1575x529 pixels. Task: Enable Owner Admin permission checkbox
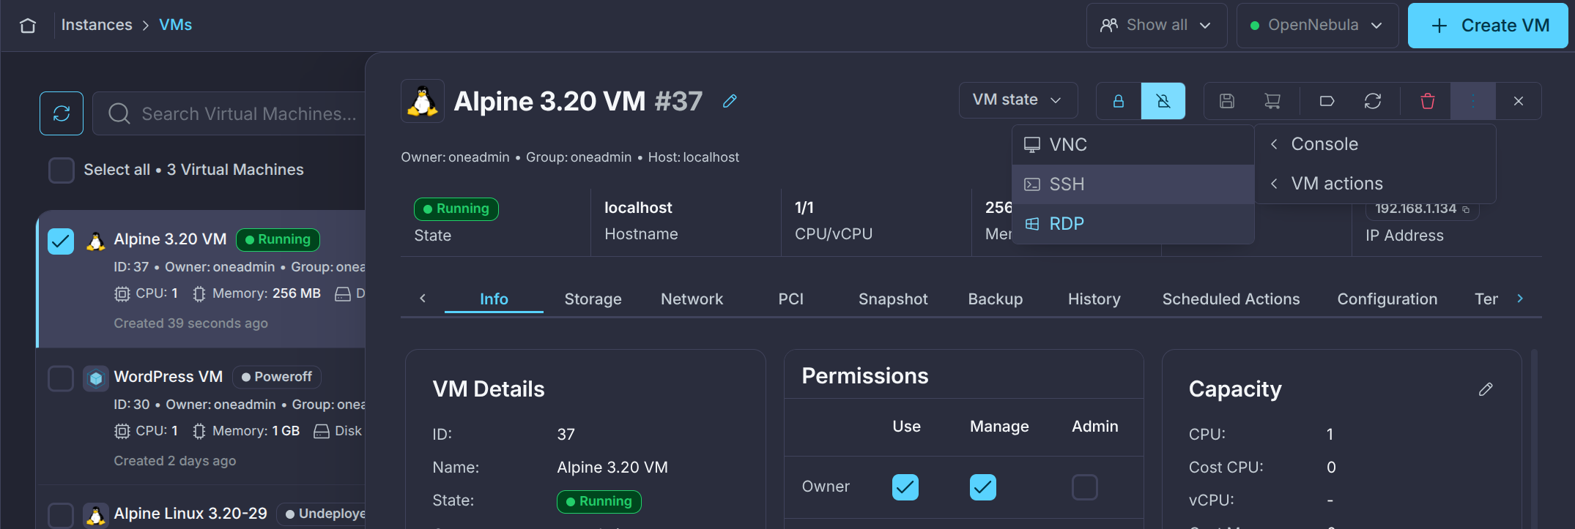point(1085,487)
